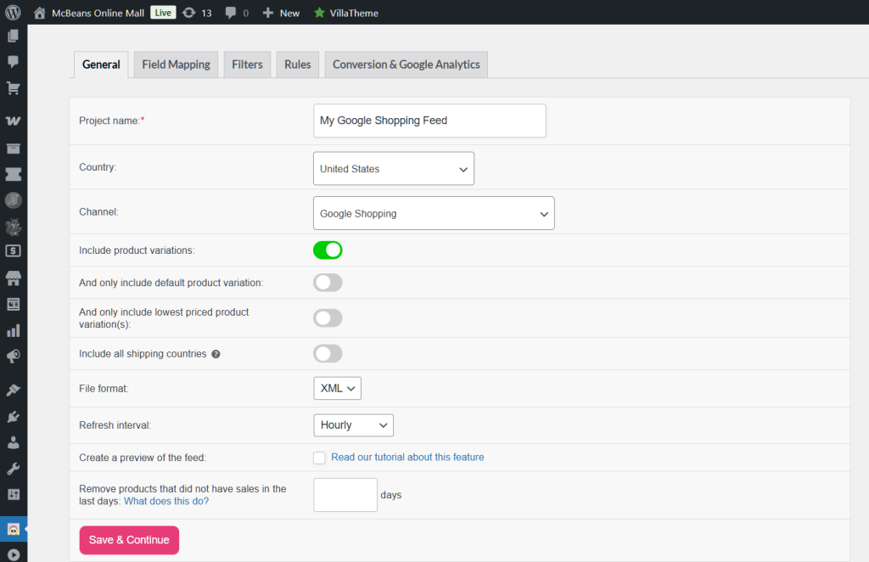This screenshot has height=562, width=869.
Task: Open the Country dropdown
Action: (x=393, y=168)
